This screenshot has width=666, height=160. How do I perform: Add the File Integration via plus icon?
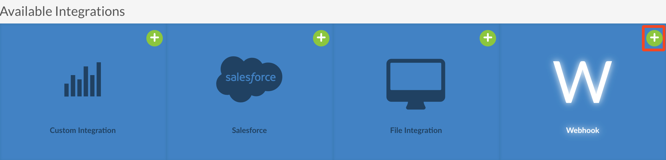[488, 38]
